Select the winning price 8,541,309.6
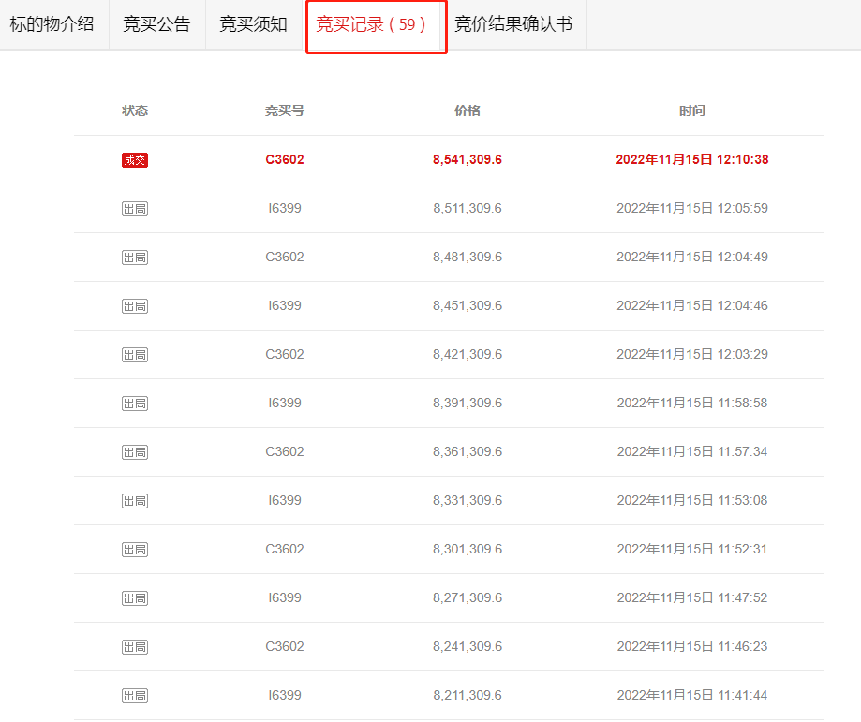Screen dimensions: 861x722 coord(468,159)
